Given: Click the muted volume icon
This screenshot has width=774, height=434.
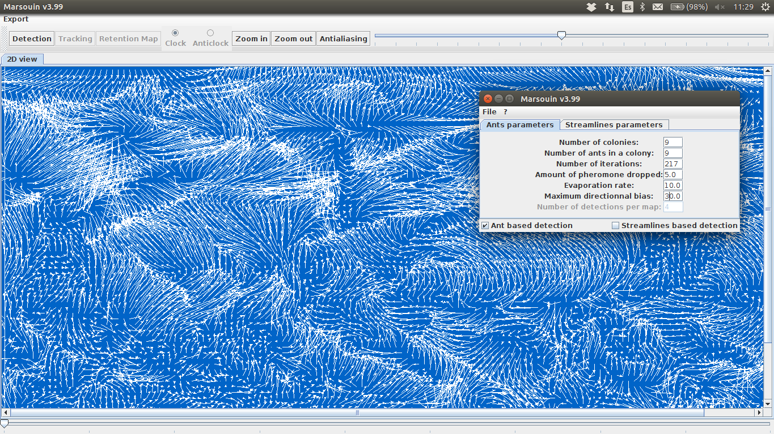Looking at the screenshot, I should [720, 7].
